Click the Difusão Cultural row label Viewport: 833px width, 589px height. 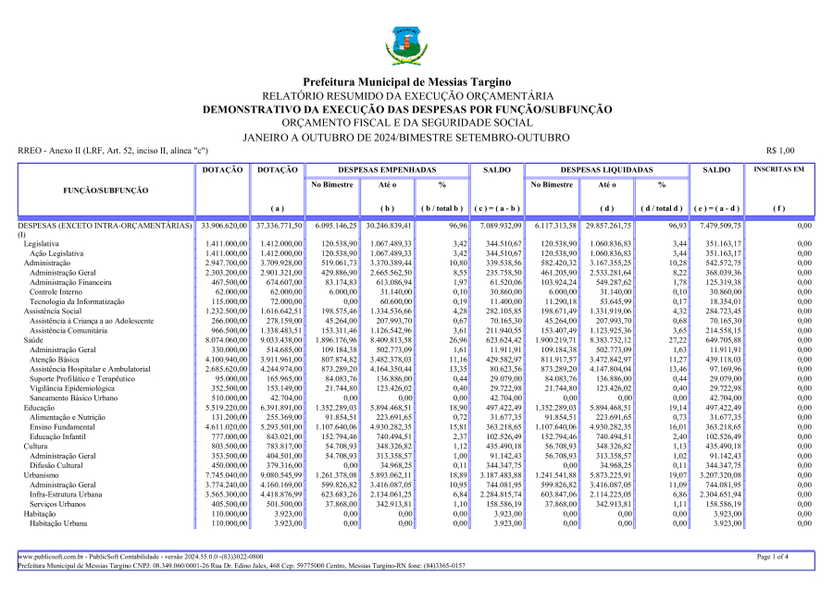[57, 466]
